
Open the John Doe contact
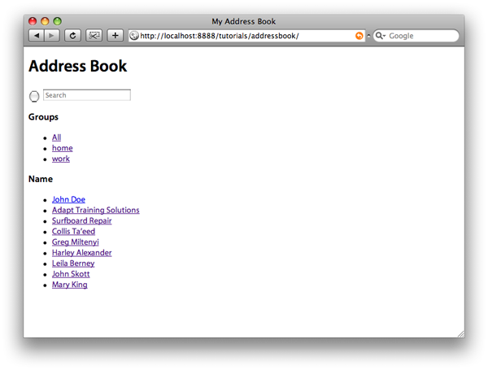(68, 199)
